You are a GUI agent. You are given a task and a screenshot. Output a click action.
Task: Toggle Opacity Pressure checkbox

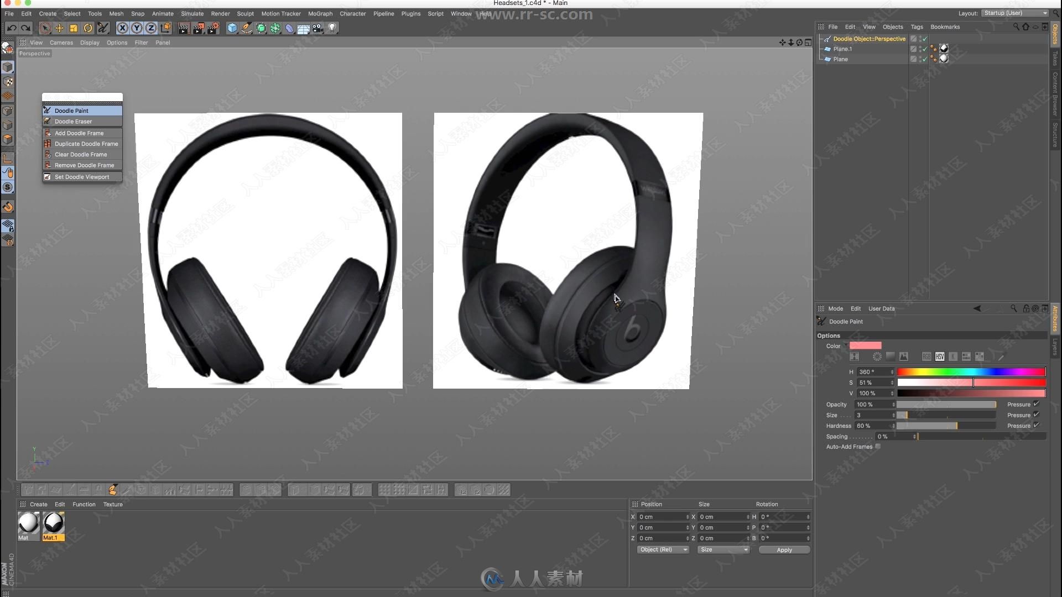1036,404
